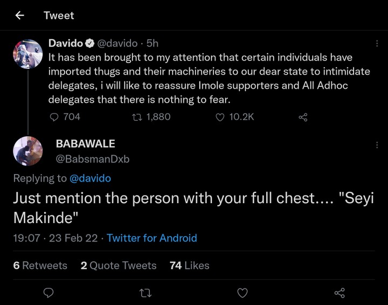388x305 pixels.
Task: Open Davido's display name profile
Action: point(66,43)
